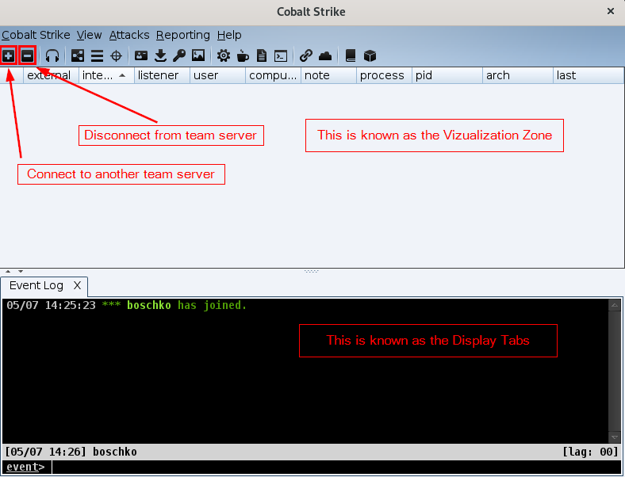Open the Attacks menu
Viewport: 625px width, 477px height.
pyautogui.click(x=129, y=35)
